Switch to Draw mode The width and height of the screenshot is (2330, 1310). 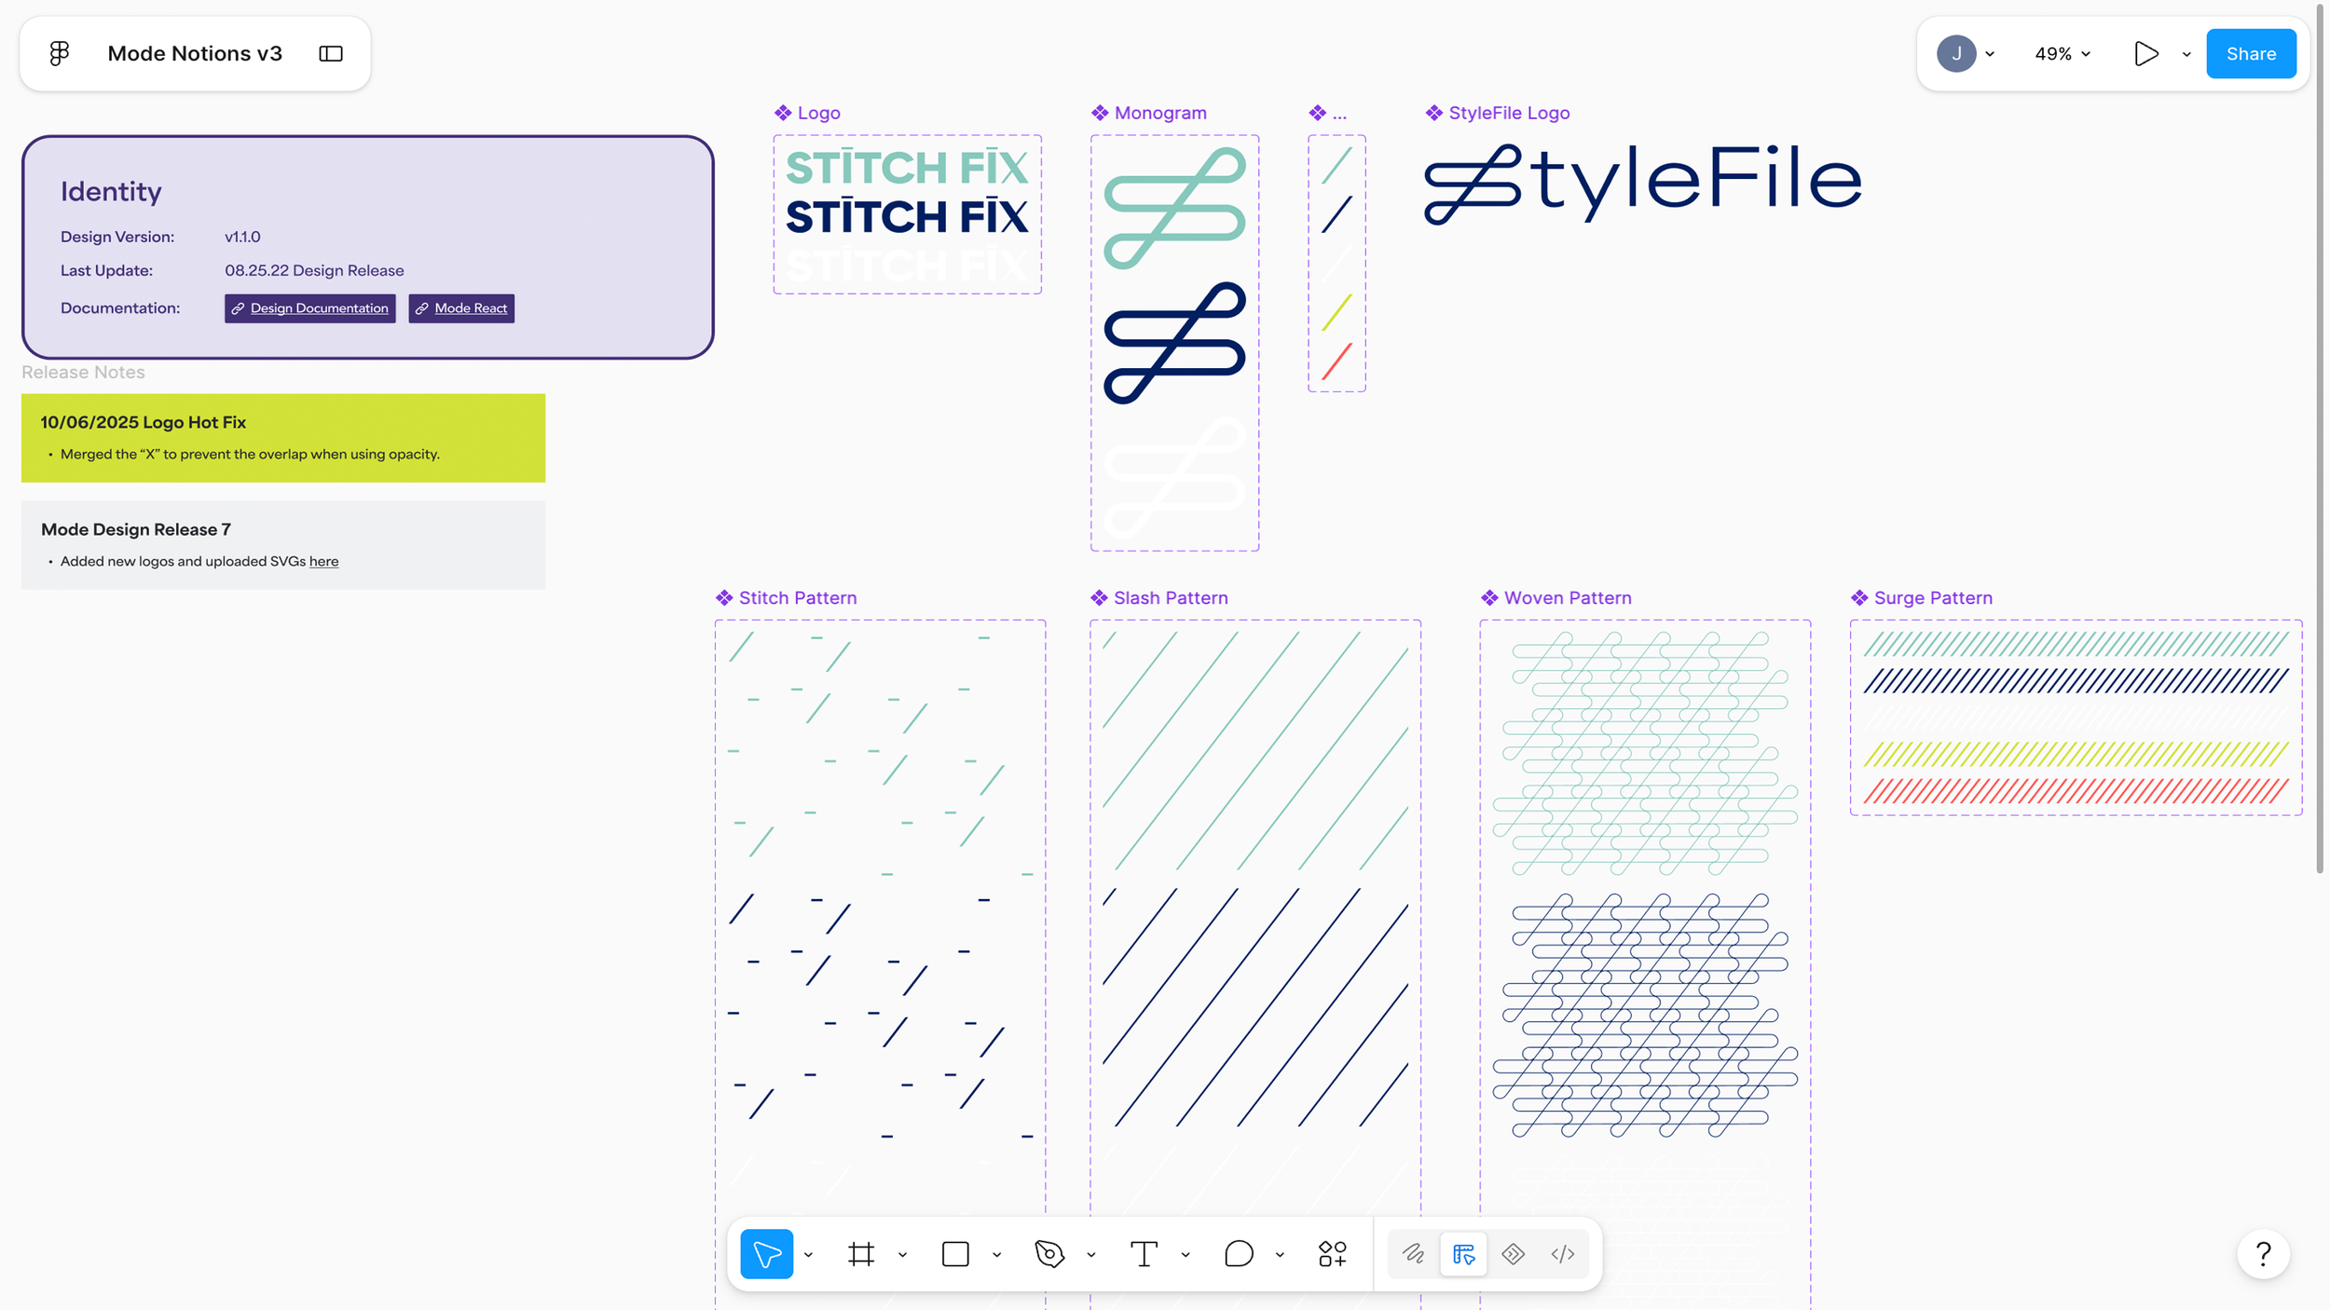pyautogui.click(x=1413, y=1253)
